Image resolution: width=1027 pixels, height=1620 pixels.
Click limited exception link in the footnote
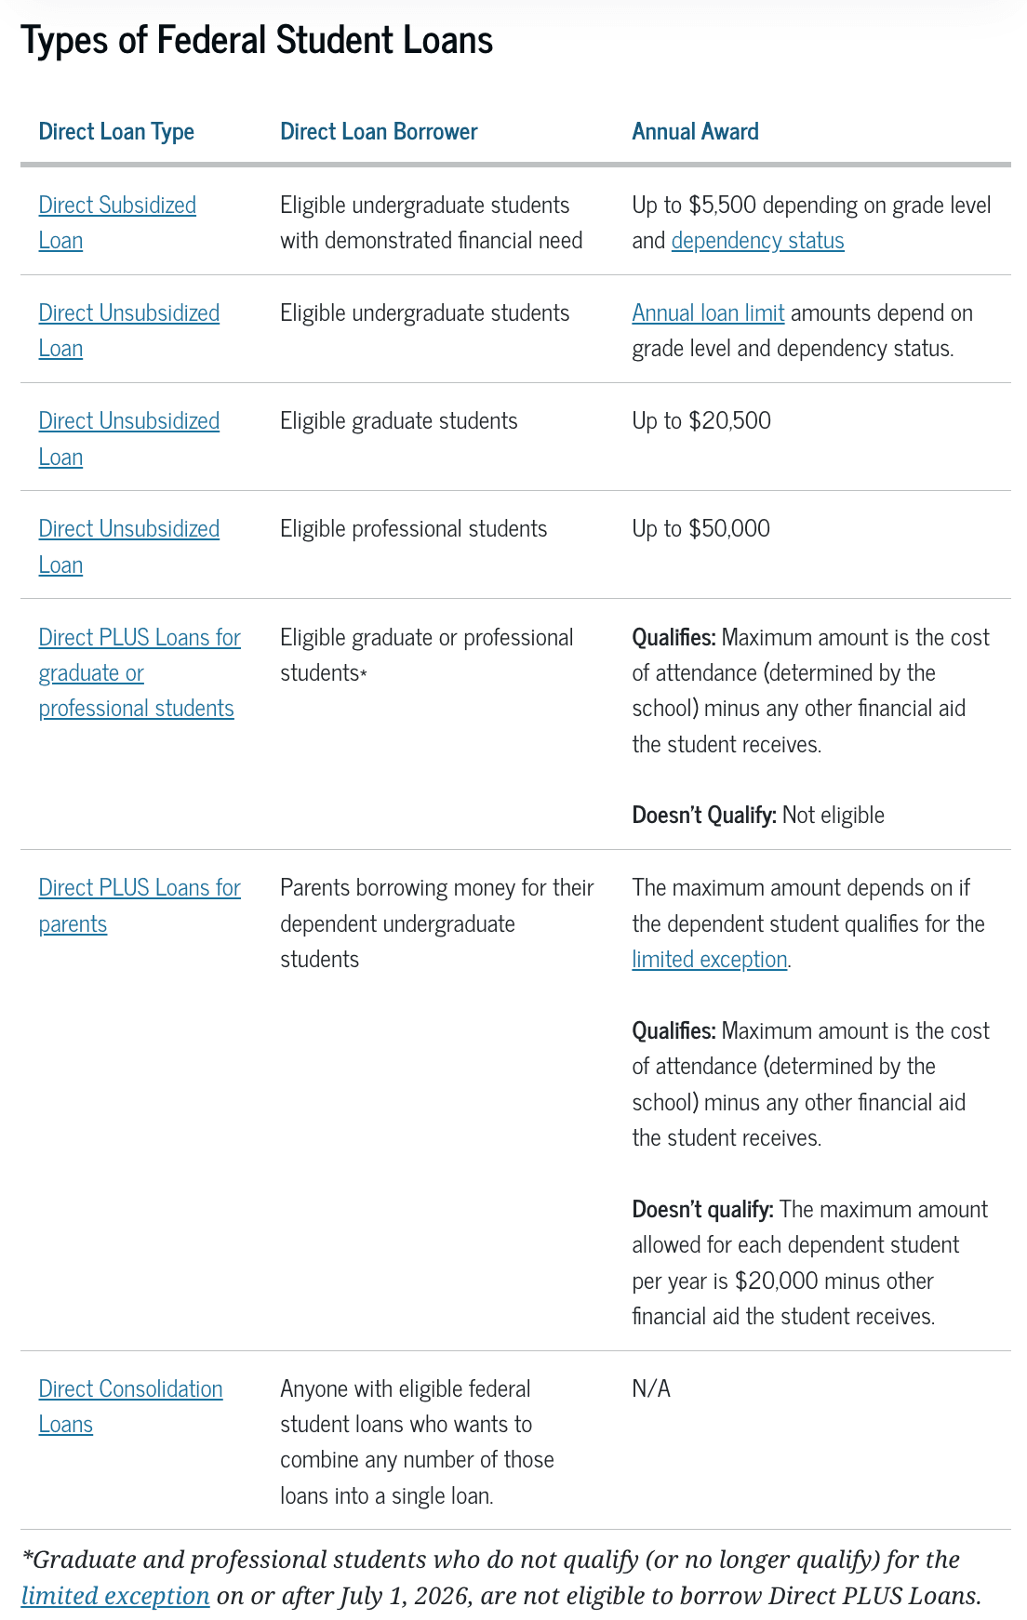115,1595
